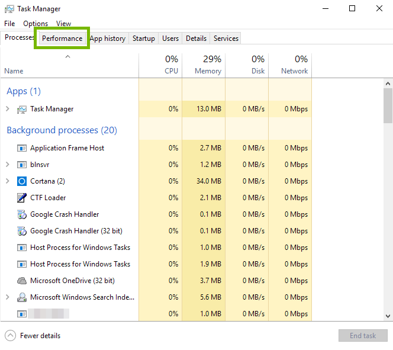Click the CTF Loader pen icon
This screenshot has width=393, height=350.
[x=22, y=198]
